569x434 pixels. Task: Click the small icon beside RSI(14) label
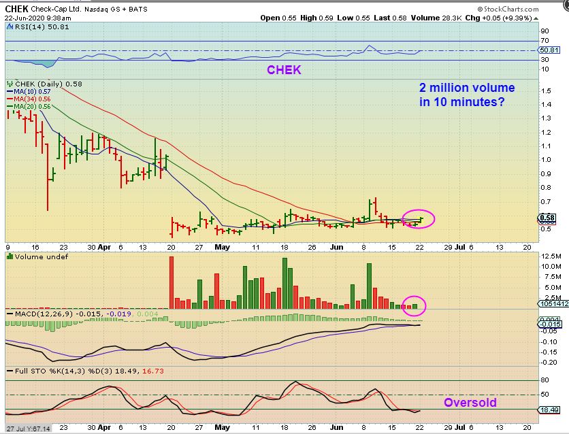point(10,27)
